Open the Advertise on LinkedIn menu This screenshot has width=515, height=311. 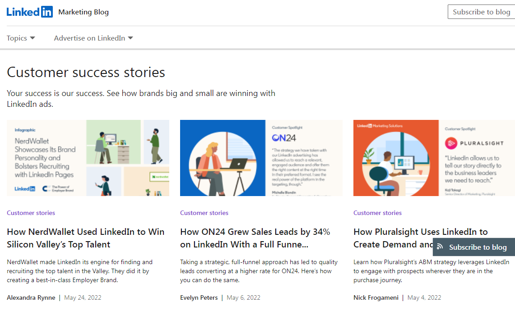[x=89, y=38]
